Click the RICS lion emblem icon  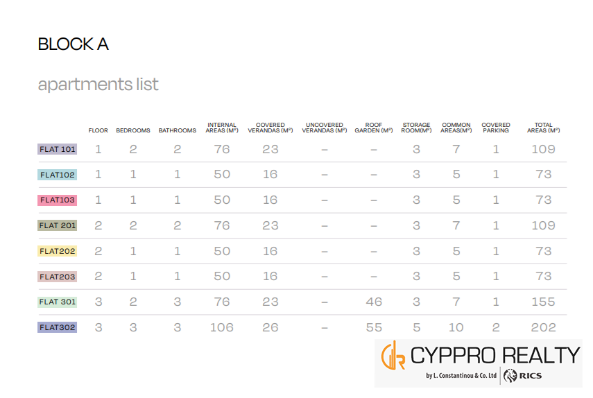tap(511, 376)
